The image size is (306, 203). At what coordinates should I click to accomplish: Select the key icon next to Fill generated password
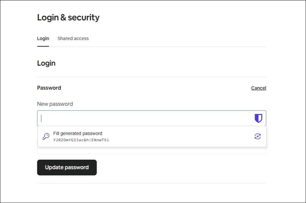coord(46,136)
